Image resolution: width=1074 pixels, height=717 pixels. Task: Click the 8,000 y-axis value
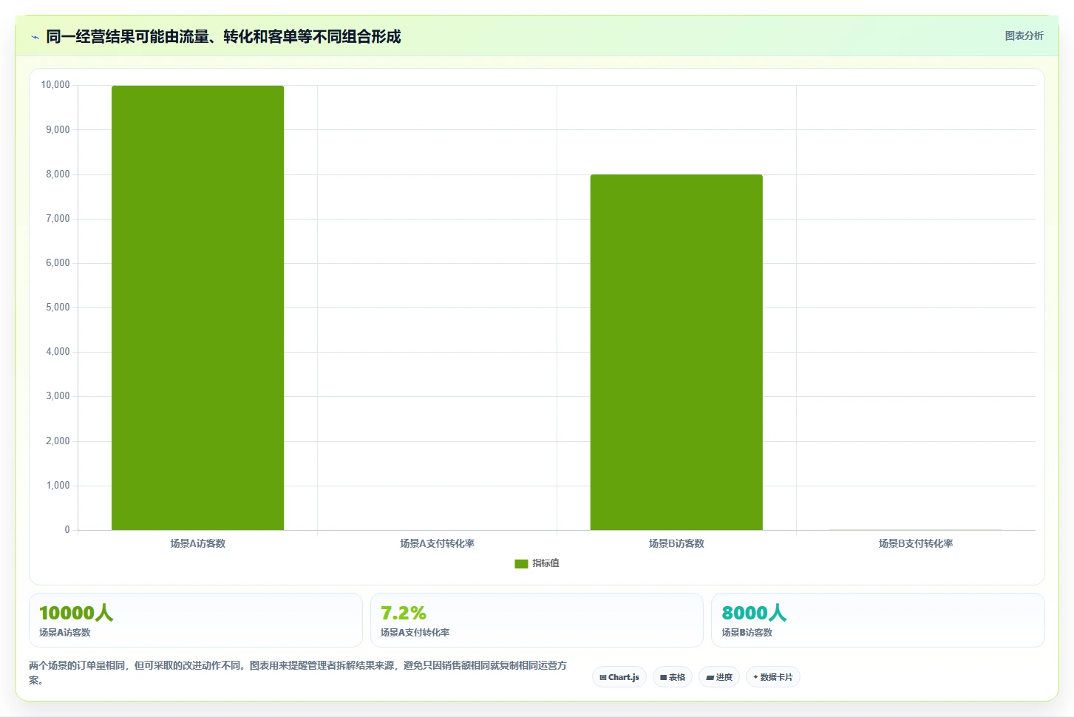coord(58,174)
